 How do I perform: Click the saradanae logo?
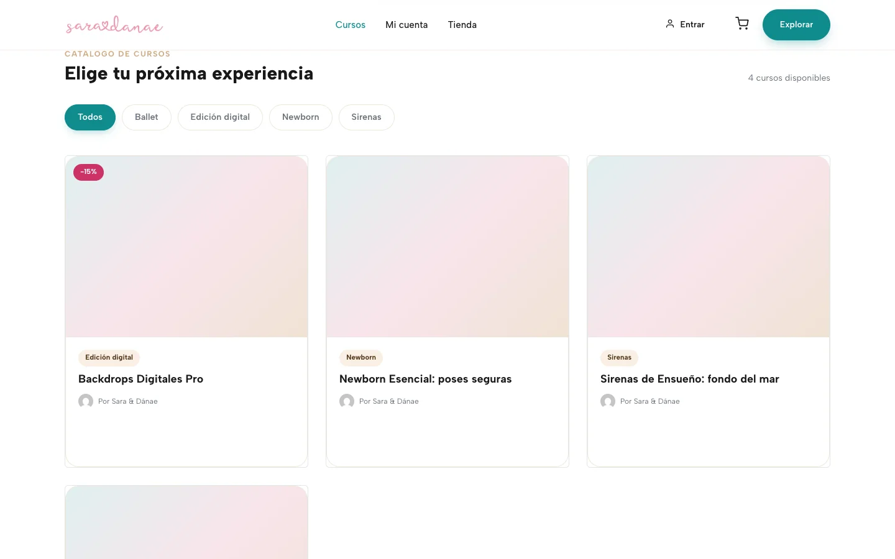pyautogui.click(x=114, y=25)
